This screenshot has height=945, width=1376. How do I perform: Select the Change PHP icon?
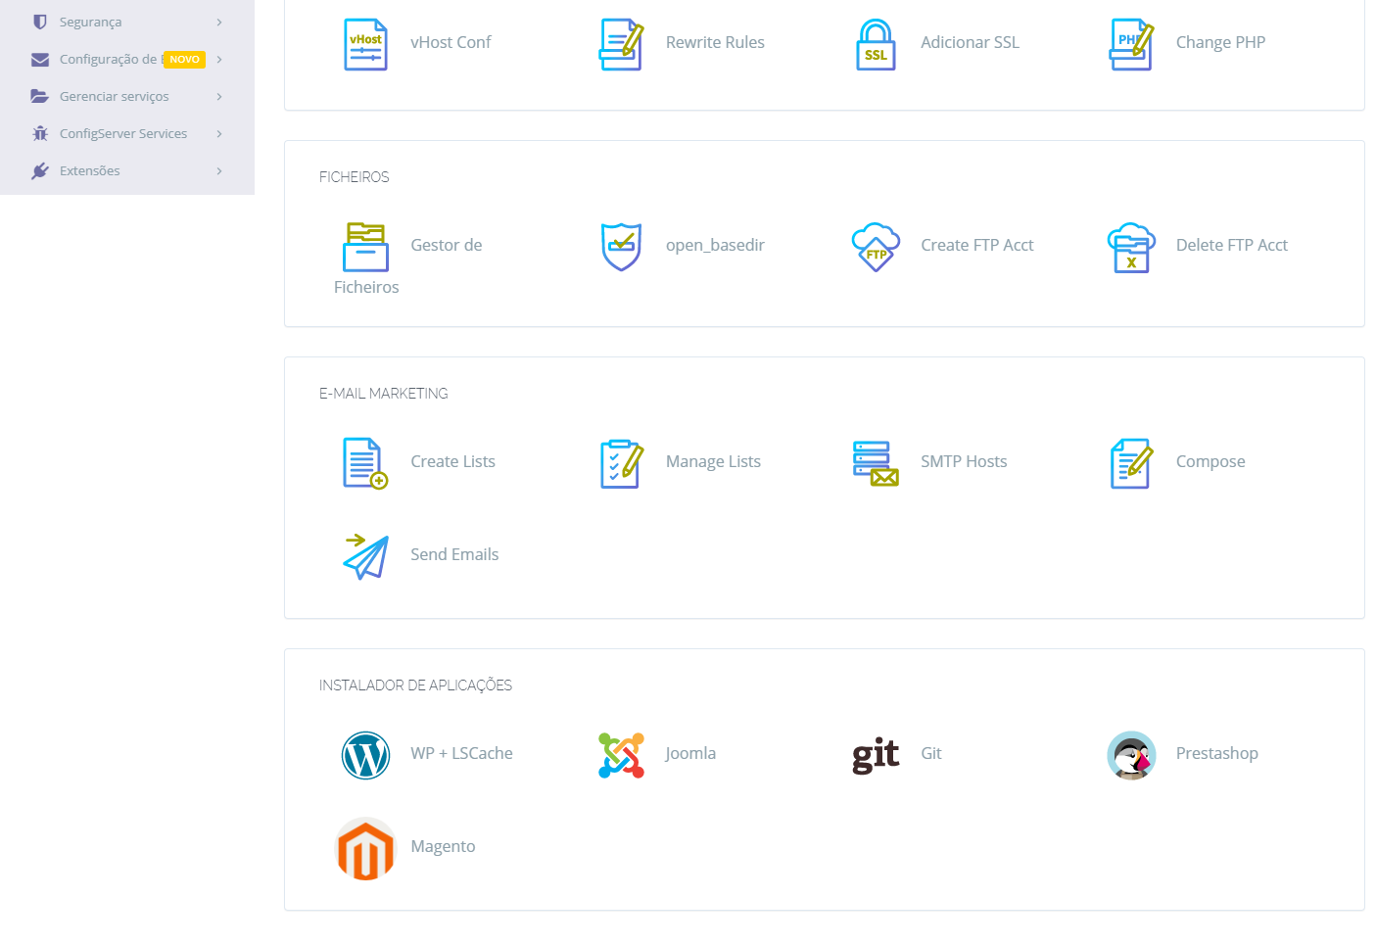click(x=1131, y=44)
